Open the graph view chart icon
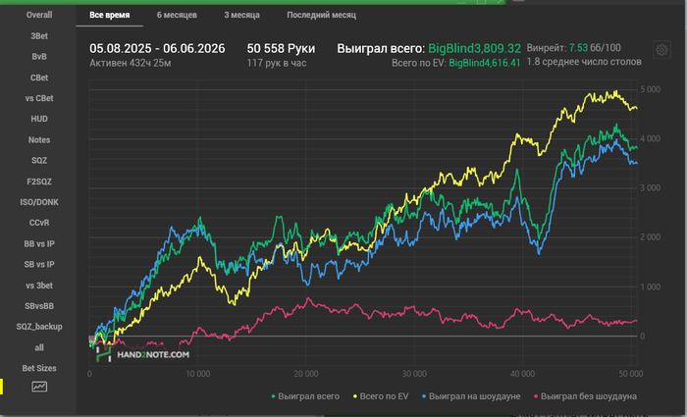687x417 pixels. 39,387
